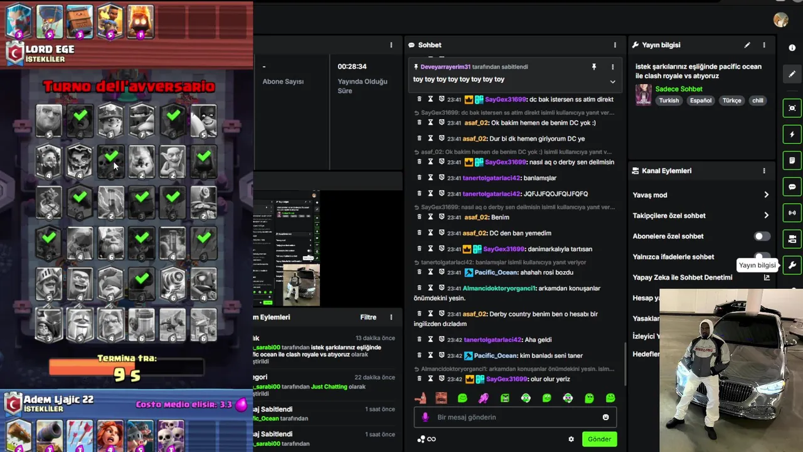Viewport: 803px width, 452px height.
Task: Click microphone icon in message input
Action: 425,417
